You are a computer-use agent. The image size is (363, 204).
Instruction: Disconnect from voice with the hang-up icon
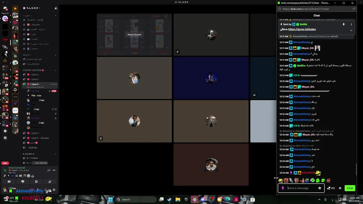click(x=54, y=170)
